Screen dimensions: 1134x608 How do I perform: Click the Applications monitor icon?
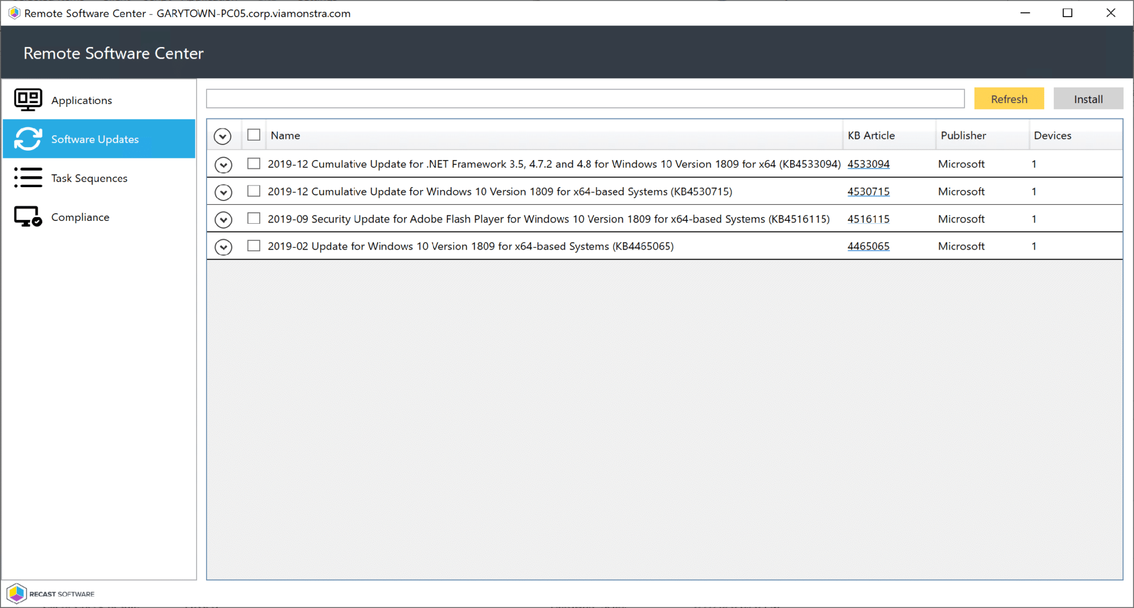tap(28, 100)
